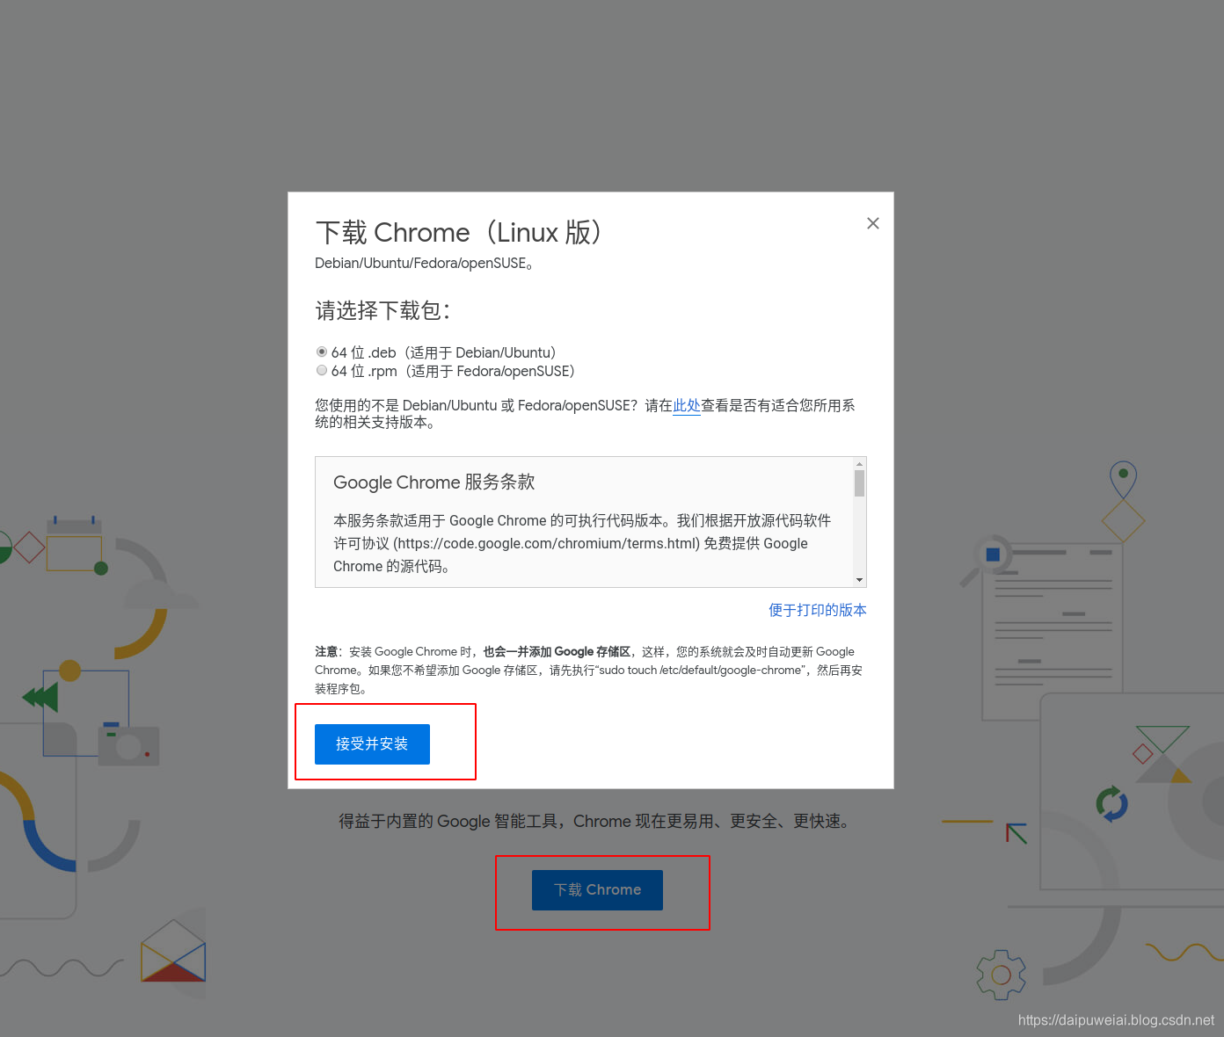The image size is (1224, 1037).
Task: Select the 64-bit .deb package option
Action: click(322, 352)
